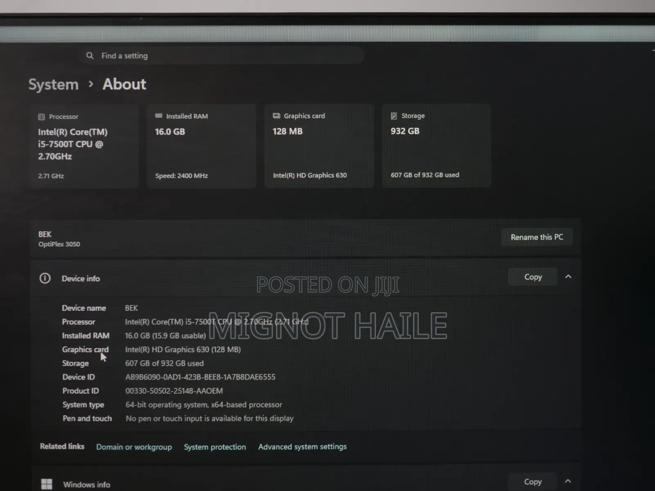Click the BEK computer name above OptiPlex 3050
The height and width of the screenshot is (491, 655).
point(45,234)
